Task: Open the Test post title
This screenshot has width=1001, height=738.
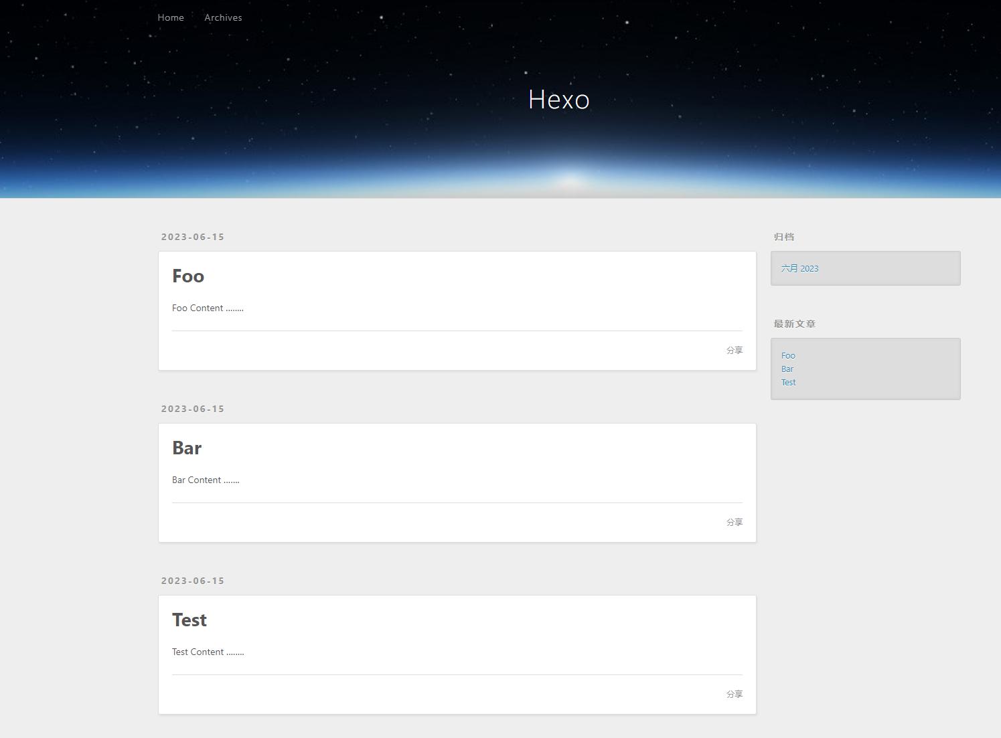Action: [x=189, y=620]
